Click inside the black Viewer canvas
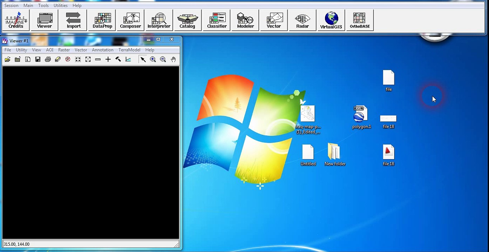The height and width of the screenshot is (252, 489). pyautogui.click(x=91, y=153)
